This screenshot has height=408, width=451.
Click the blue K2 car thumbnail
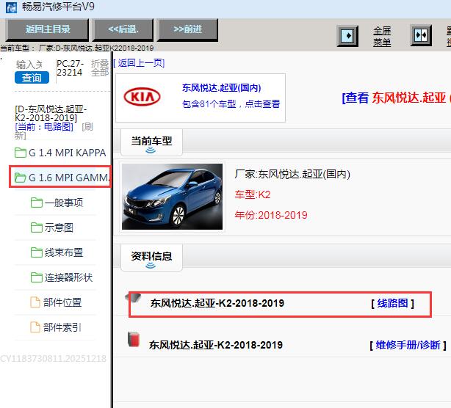(x=172, y=197)
